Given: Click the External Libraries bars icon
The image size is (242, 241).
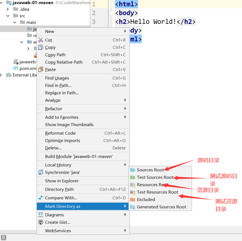Looking at the screenshot, I should point(9,75).
